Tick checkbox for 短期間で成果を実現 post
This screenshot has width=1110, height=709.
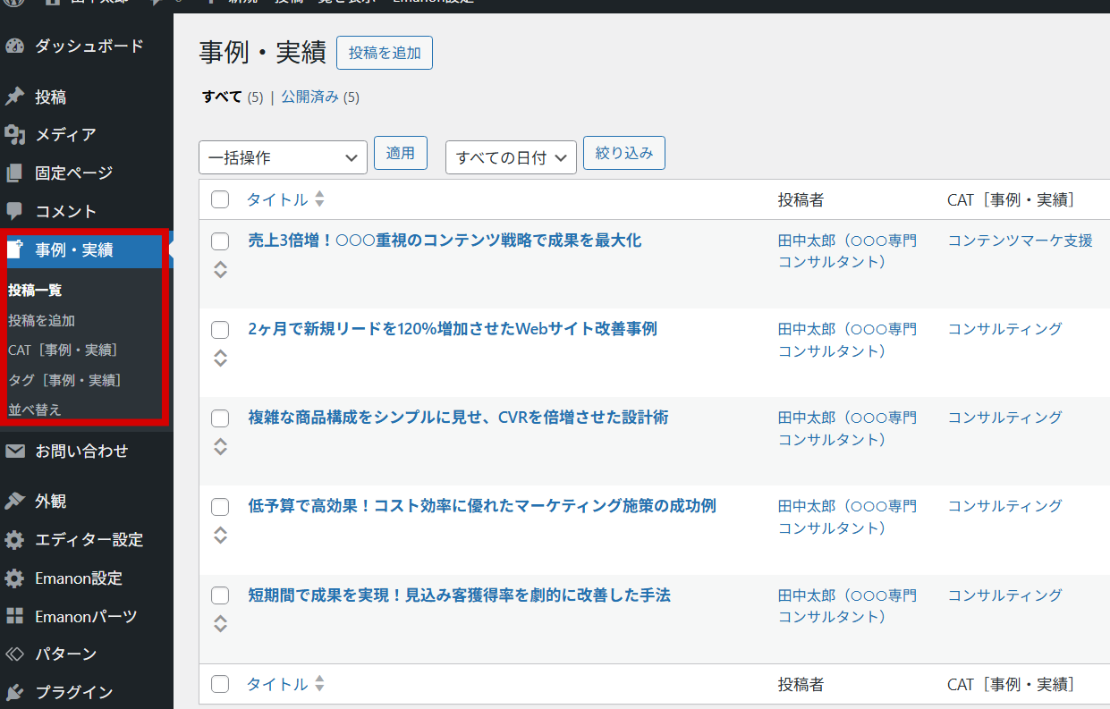tap(220, 596)
